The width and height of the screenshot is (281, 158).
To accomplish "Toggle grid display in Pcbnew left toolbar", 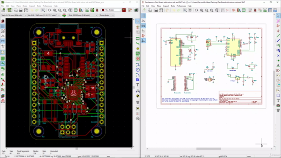I will 3,26.
